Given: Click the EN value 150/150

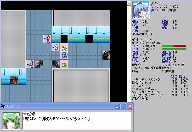Looking at the screenshot, I should click(x=149, y=49).
